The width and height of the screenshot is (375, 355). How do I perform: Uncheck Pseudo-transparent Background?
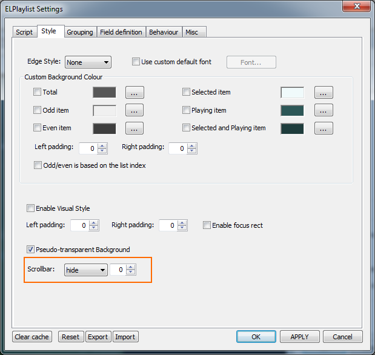click(x=30, y=250)
